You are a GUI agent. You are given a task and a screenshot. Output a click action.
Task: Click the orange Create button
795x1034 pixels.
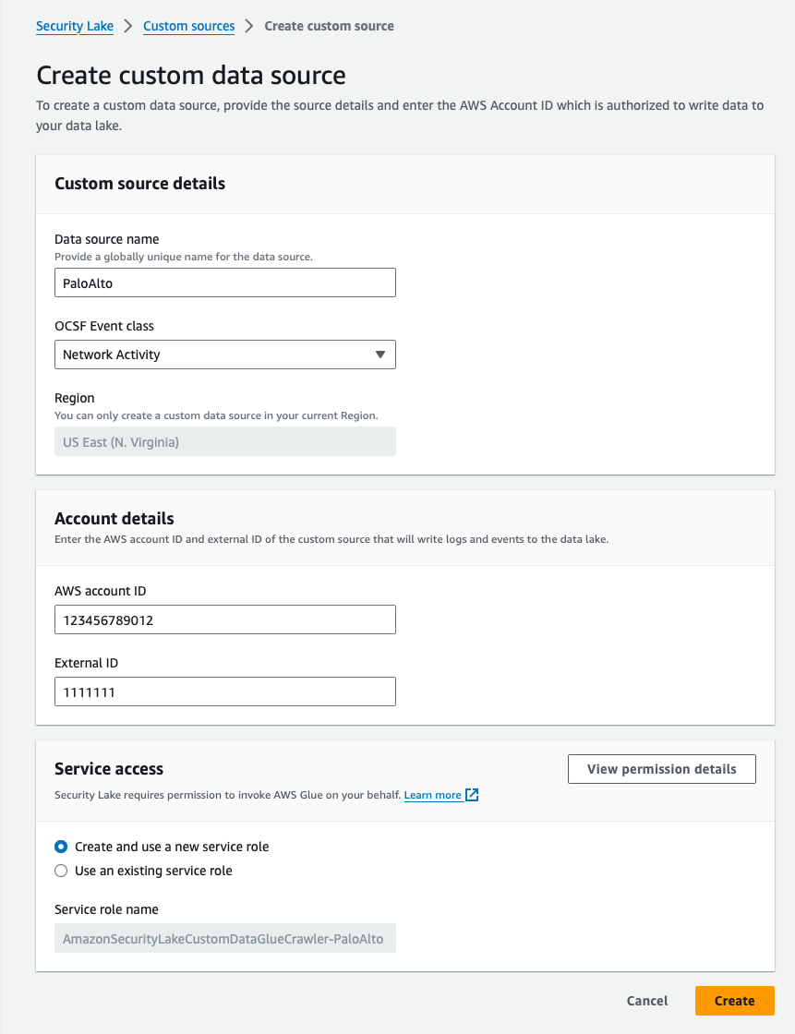(734, 1001)
